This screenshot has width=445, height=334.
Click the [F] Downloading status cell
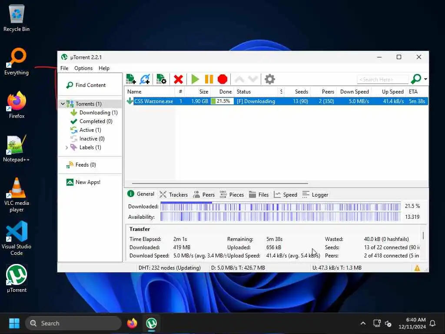click(x=256, y=101)
